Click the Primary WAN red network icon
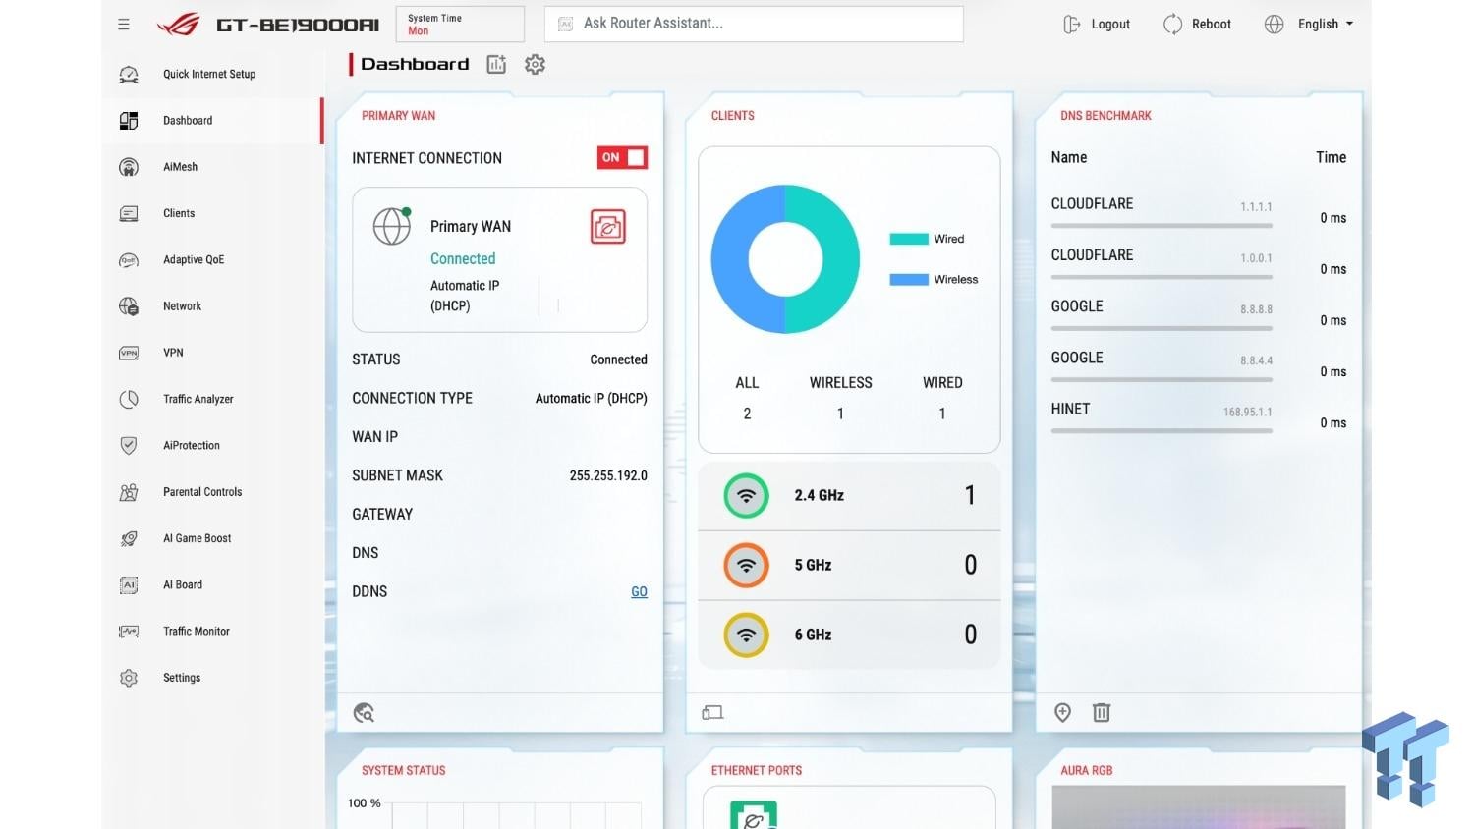 tap(607, 227)
